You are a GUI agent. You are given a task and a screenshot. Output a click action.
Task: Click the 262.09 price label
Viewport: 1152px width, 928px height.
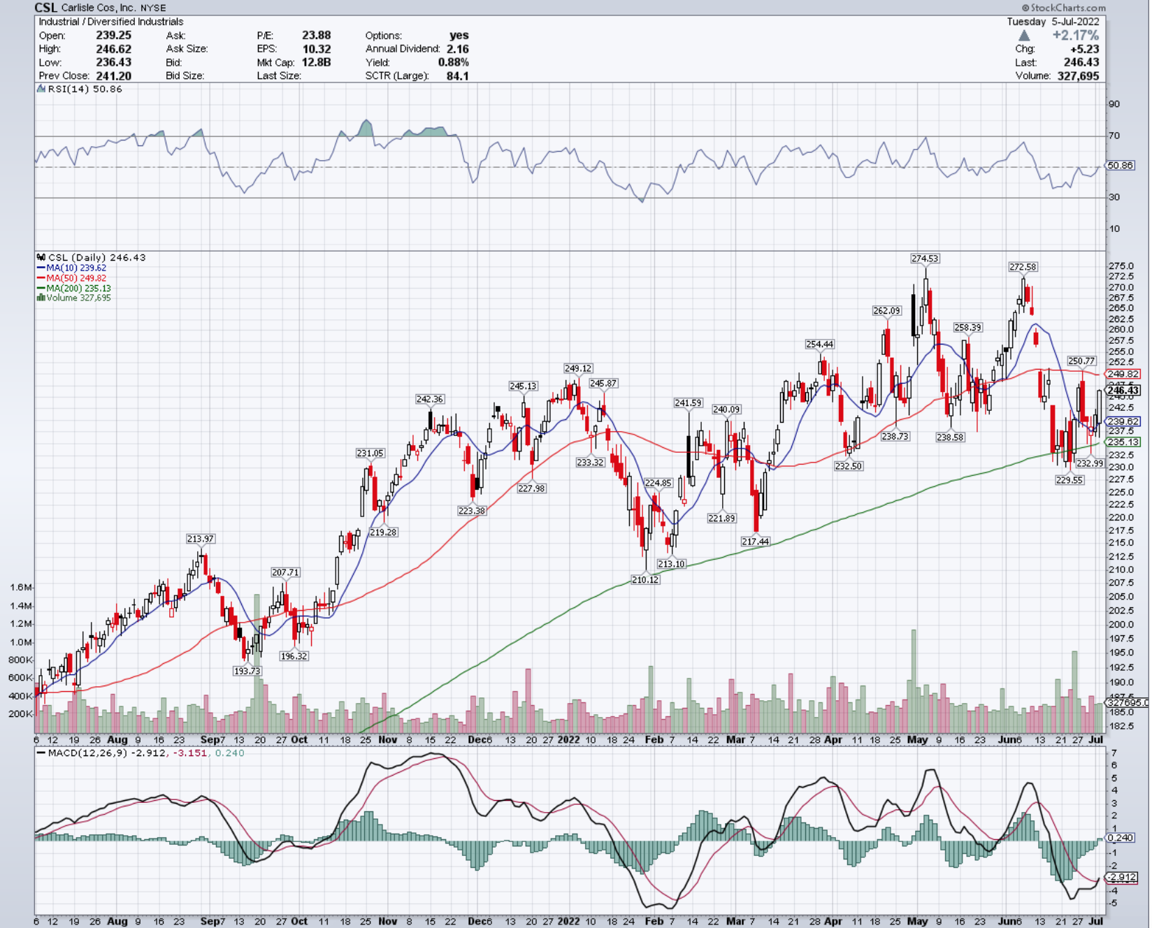pos(886,310)
